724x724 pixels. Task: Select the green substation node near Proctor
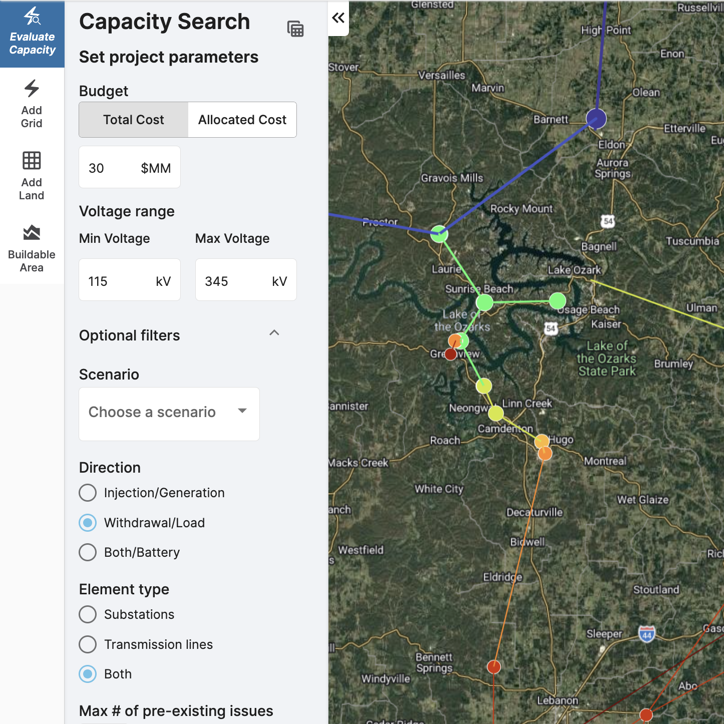(439, 234)
